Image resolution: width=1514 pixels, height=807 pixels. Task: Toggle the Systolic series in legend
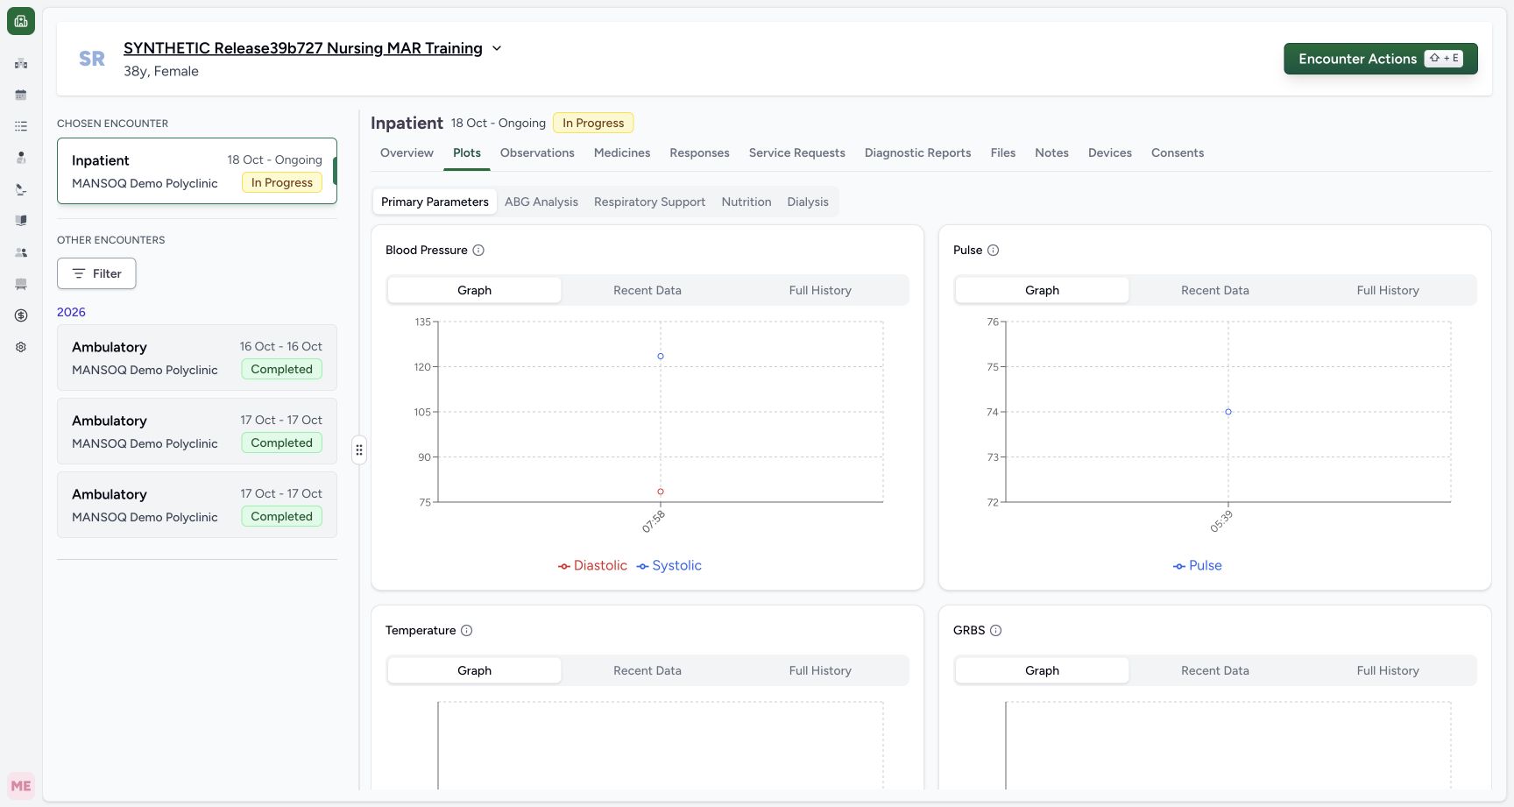click(669, 566)
